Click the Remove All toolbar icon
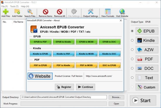The height and width of the screenshot is (108, 161). [x=59, y=13]
